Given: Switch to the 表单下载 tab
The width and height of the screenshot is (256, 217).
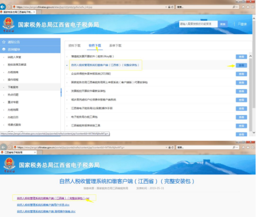Looking at the screenshot, I should (x=115, y=45).
